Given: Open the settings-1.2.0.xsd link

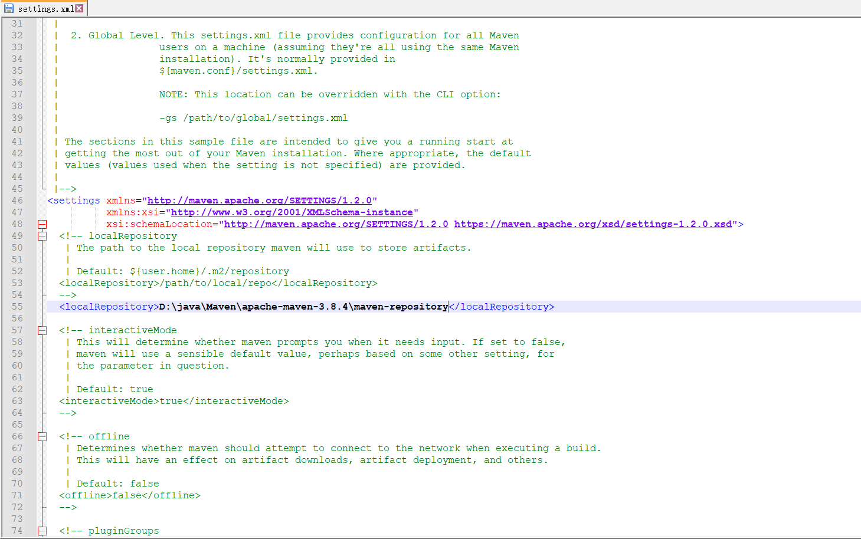Looking at the screenshot, I should click(x=593, y=224).
